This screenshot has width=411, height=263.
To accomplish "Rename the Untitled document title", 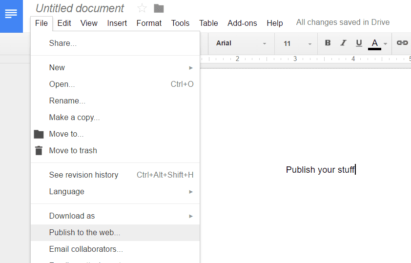I will point(80,8).
